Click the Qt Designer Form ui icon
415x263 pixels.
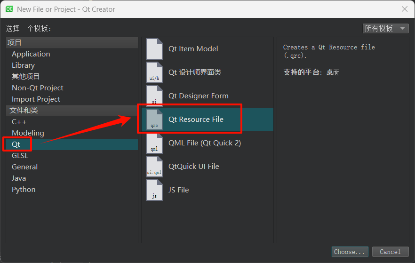[x=154, y=96]
